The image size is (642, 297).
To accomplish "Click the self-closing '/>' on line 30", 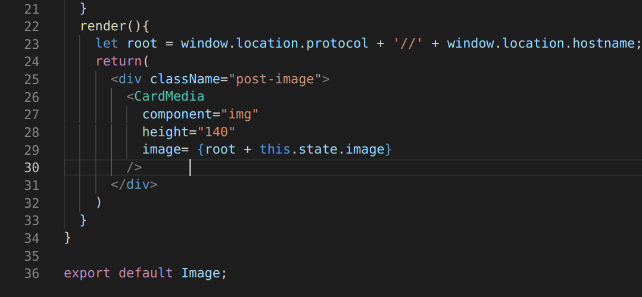I will click(x=134, y=167).
